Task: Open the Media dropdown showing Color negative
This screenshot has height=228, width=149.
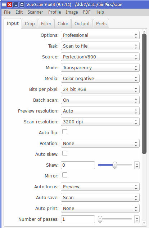Action: click(x=100, y=79)
